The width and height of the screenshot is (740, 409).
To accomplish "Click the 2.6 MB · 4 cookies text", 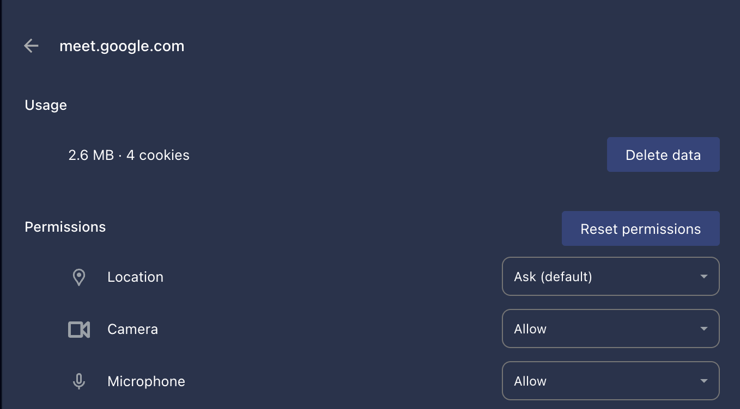I will pyautogui.click(x=129, y=155).
